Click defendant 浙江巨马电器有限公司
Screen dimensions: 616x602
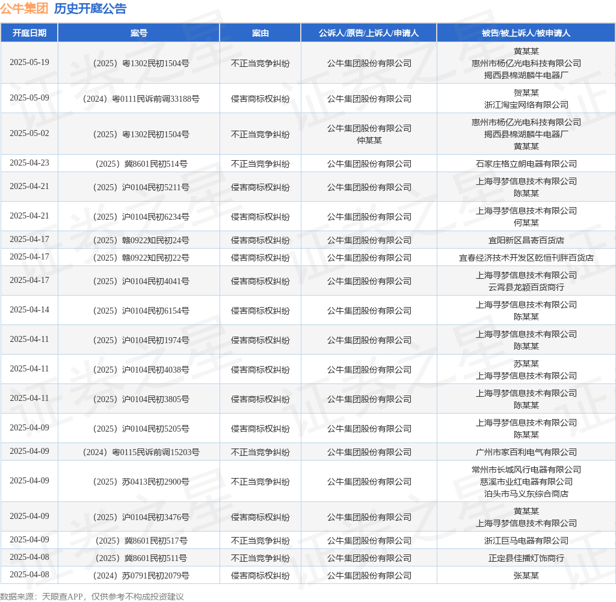pyautogui.click(x=526, y=541)
